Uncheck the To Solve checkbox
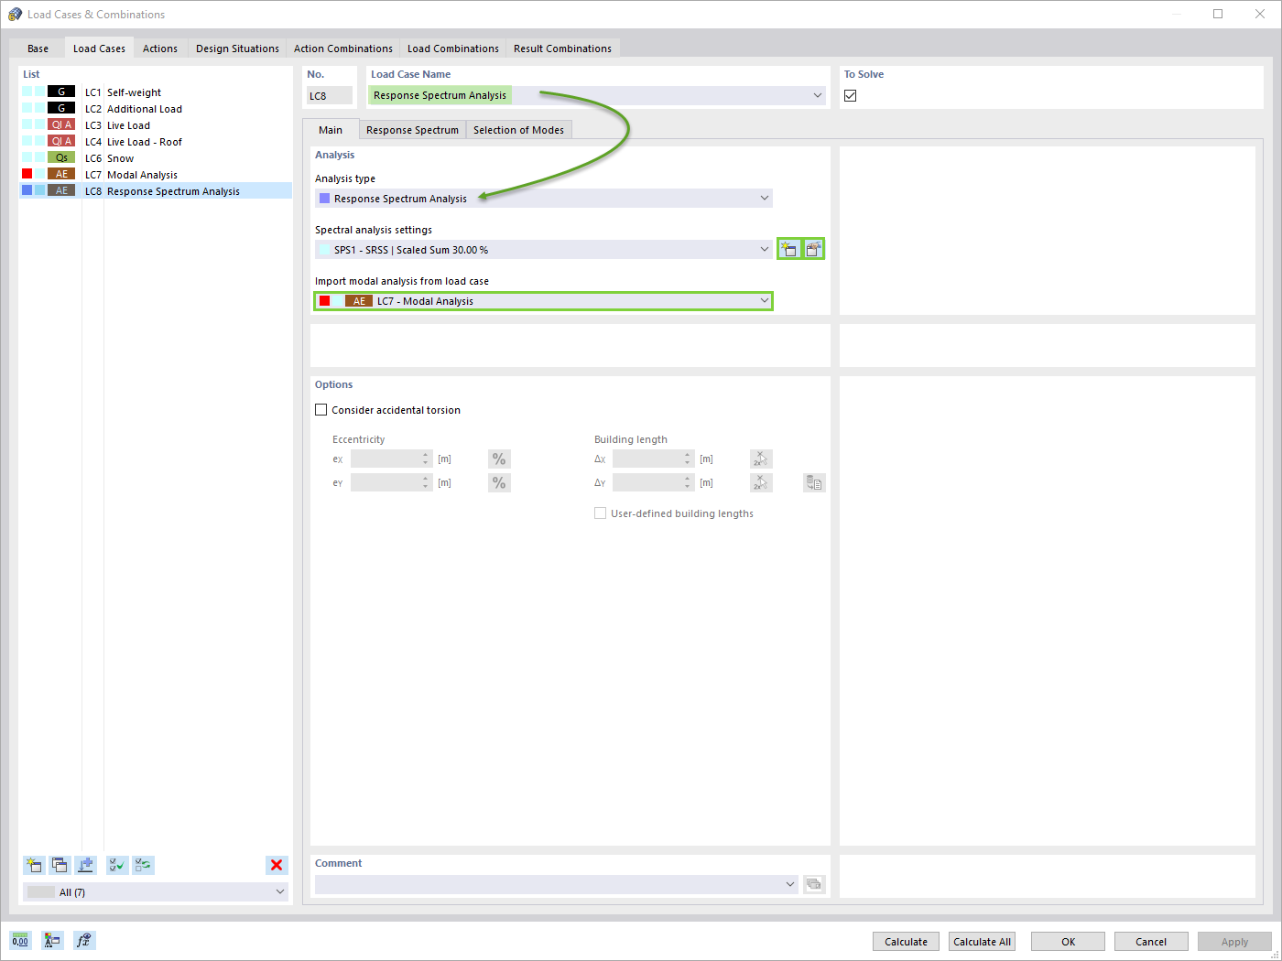 click(x=850, y=94)
